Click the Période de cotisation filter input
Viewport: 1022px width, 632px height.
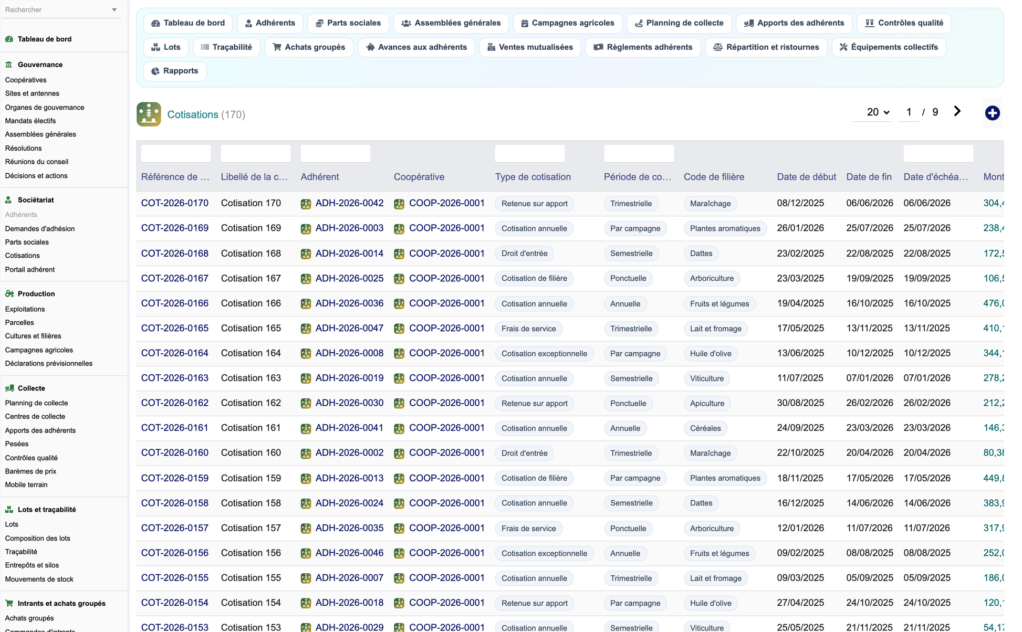pyautogui.click(x=639, y=154)
